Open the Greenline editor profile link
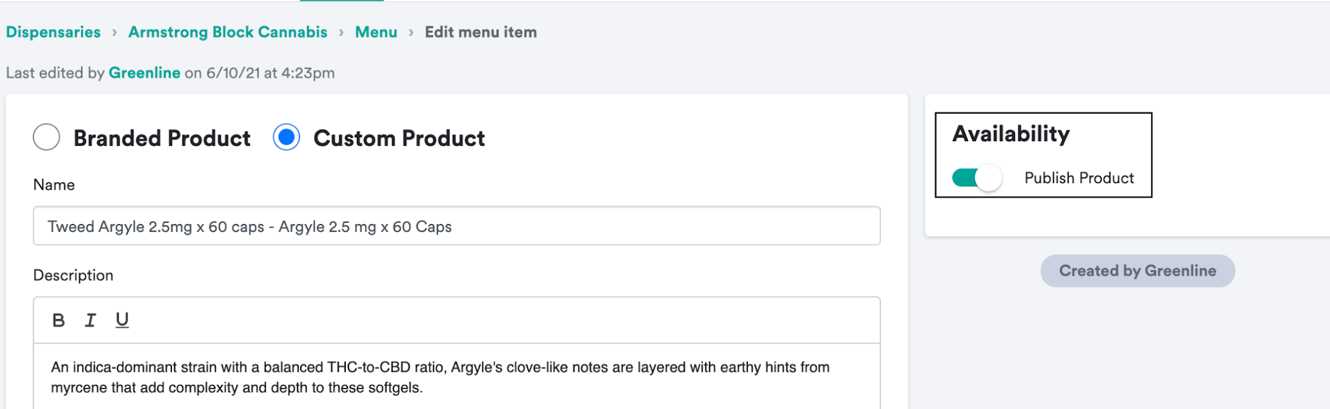 point(144,73)
